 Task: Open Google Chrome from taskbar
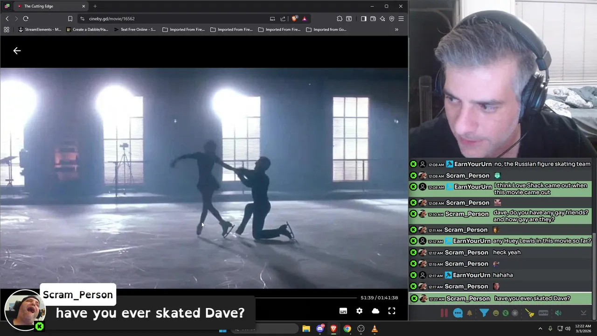[x=347, y=329]
